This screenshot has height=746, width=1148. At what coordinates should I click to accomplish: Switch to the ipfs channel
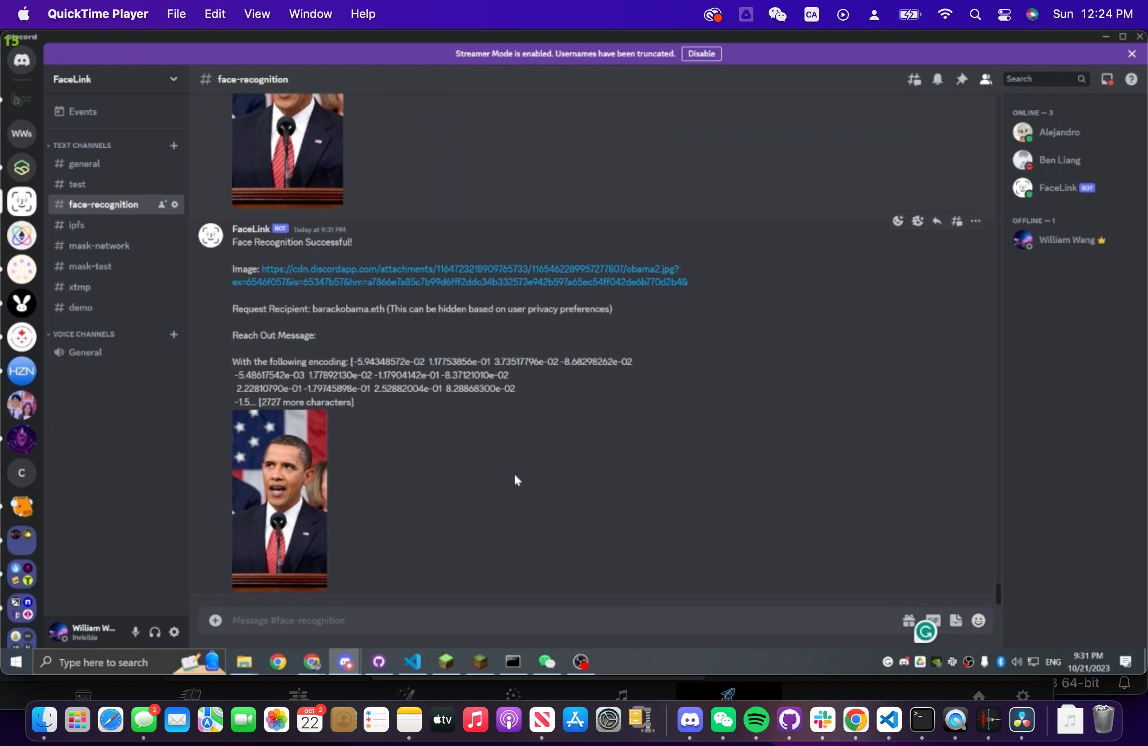coord(116,225)
